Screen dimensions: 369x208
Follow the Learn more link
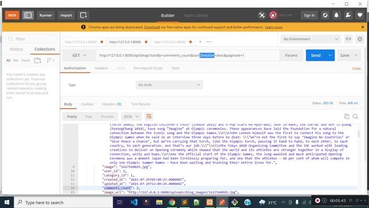point(273,27)
